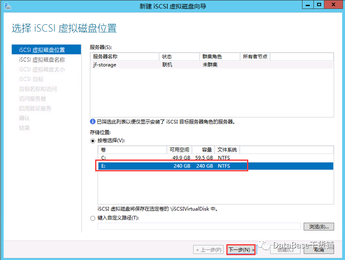This screenshot has height=260, width=345.
Task: Click the 59.5 GB capacity cell
Action: [204, 158]
